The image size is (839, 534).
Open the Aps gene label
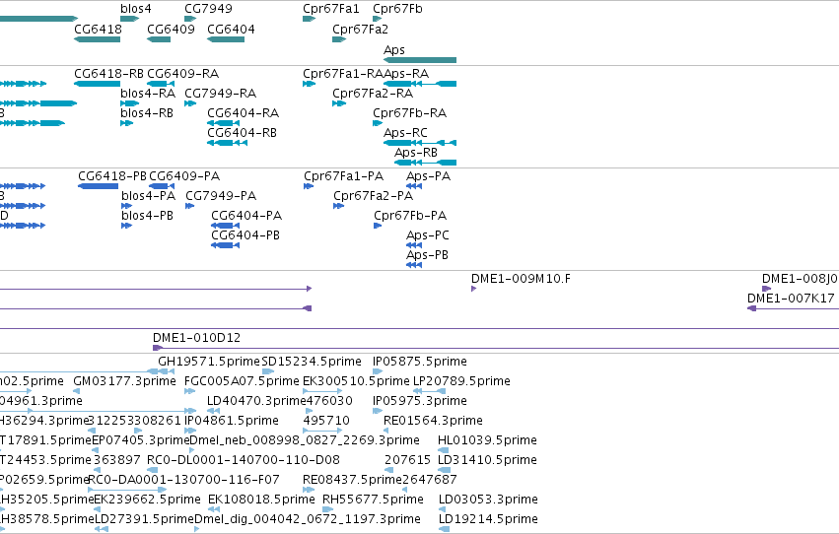pos(394,50)
